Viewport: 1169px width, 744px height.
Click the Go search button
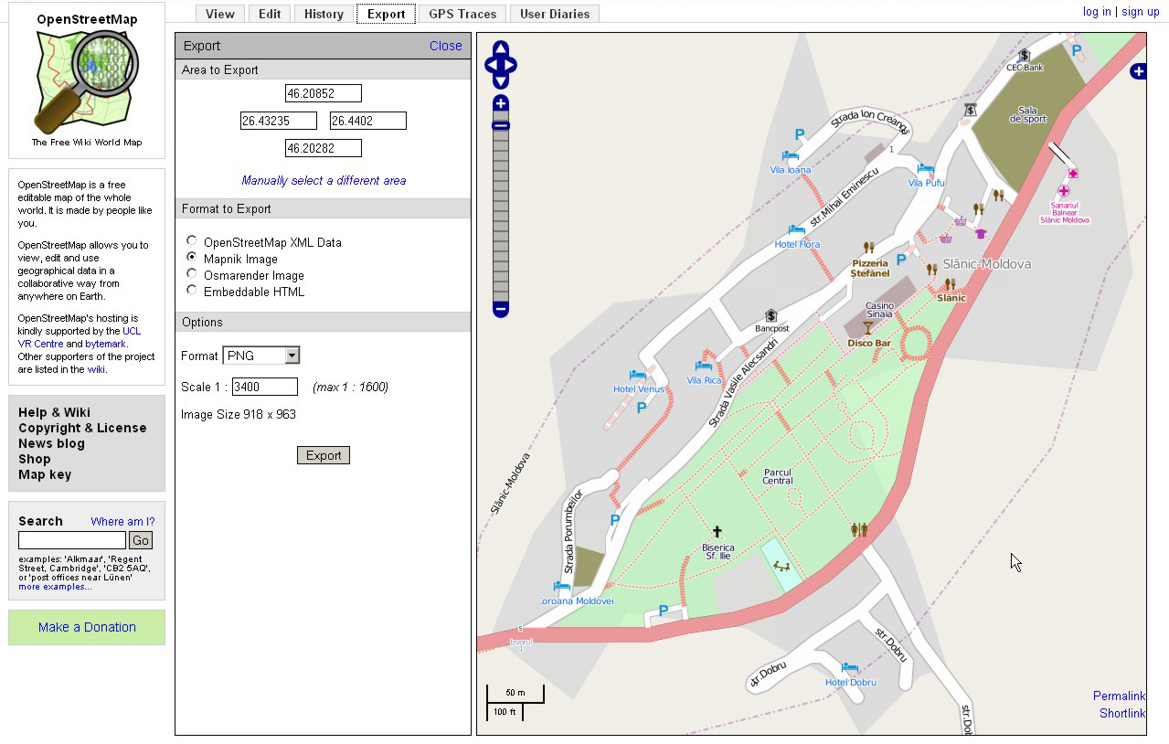[x=140, y=540]
